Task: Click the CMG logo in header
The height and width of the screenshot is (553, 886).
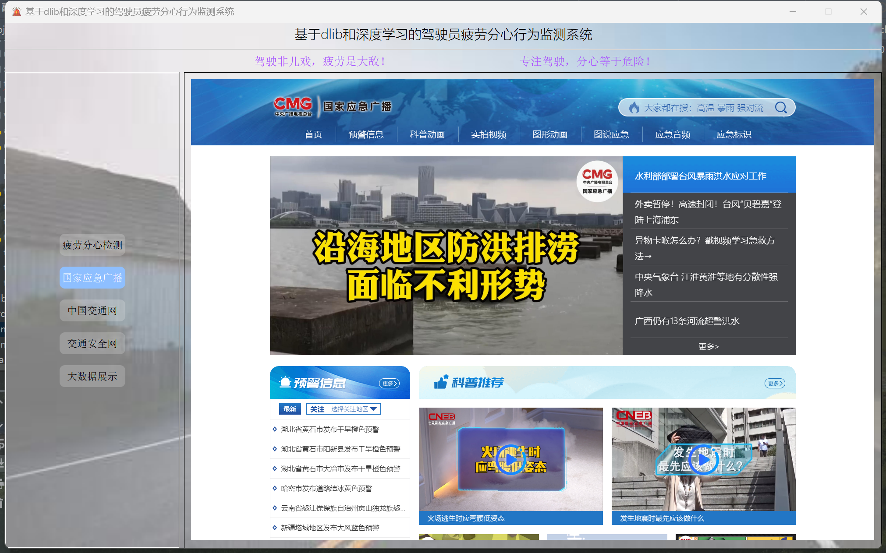Action: point(293,106)
